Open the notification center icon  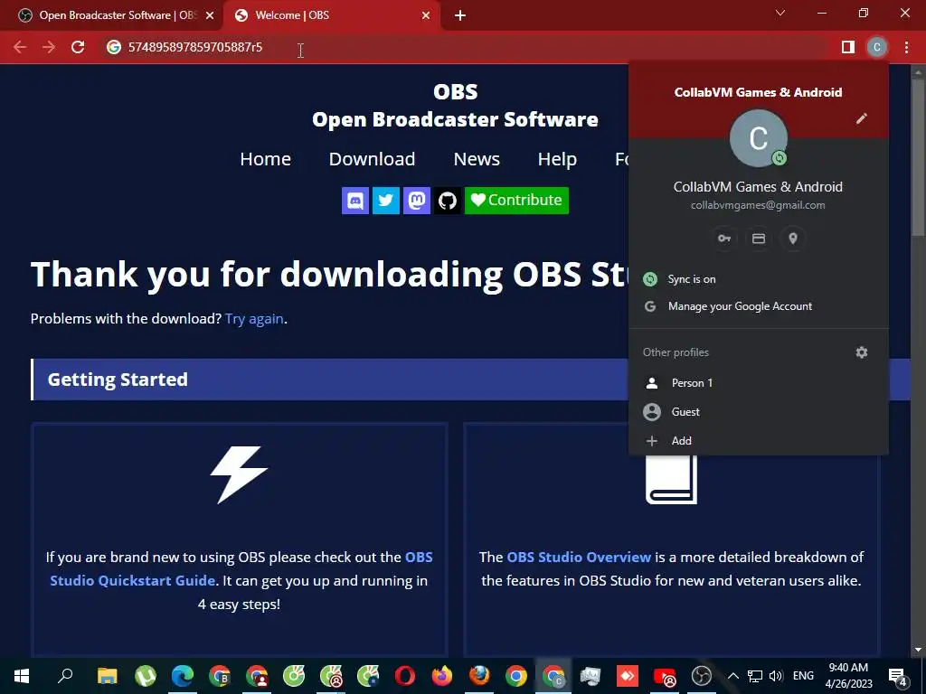click(898, 676)
